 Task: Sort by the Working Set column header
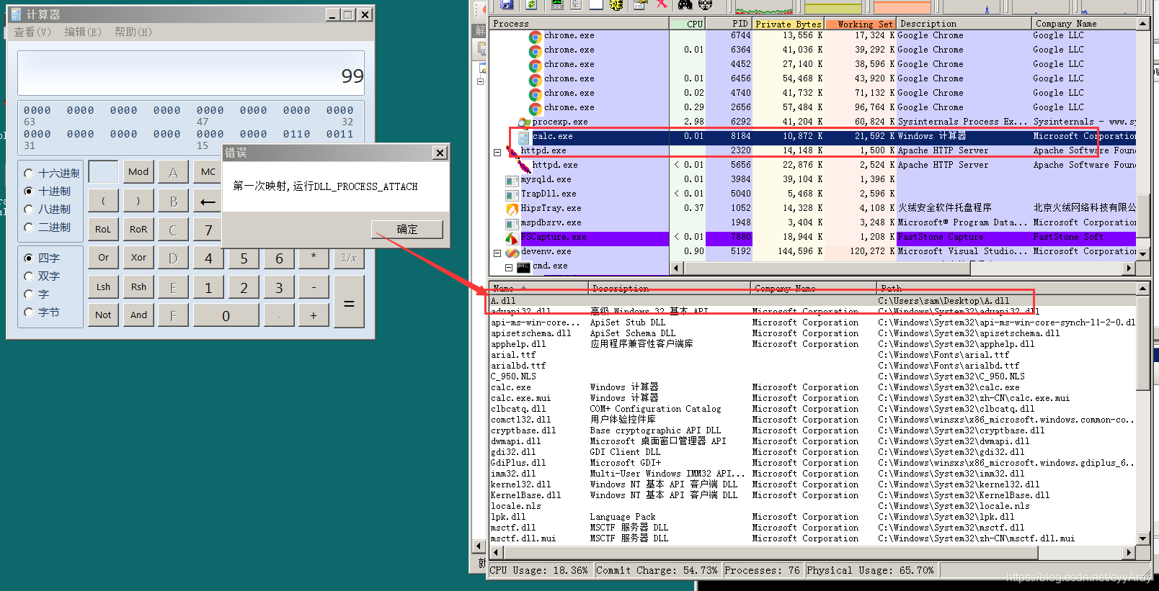pos(861,24)
